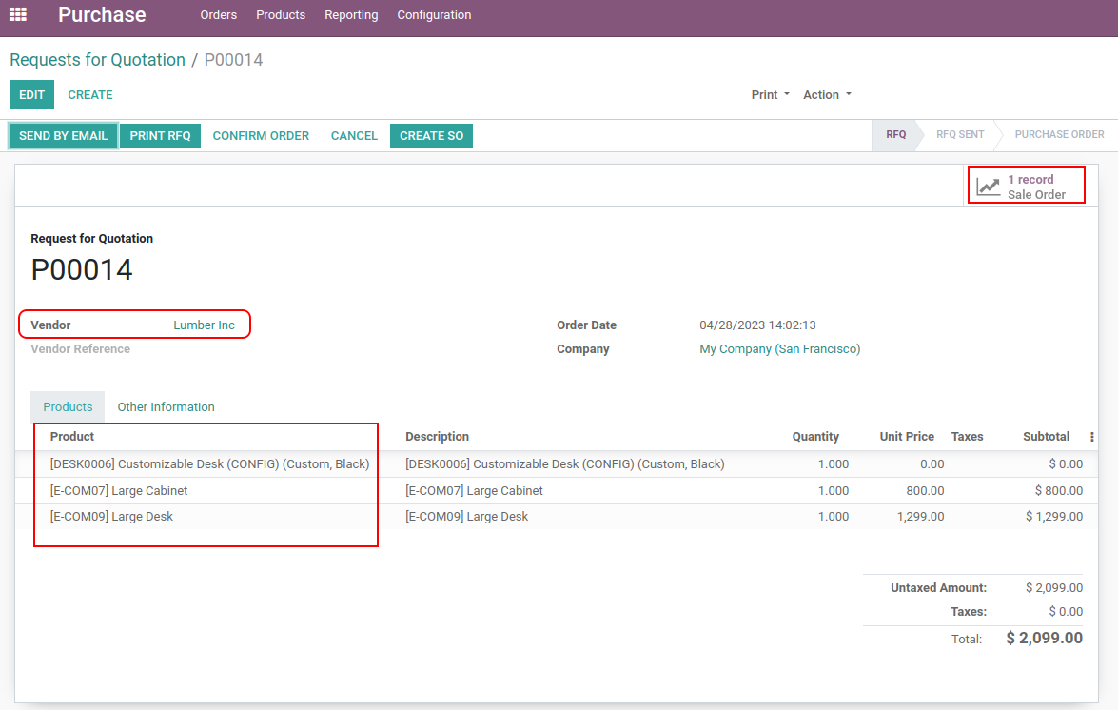
Task: Expand the Action dropdown
Action: click(827, 95)
